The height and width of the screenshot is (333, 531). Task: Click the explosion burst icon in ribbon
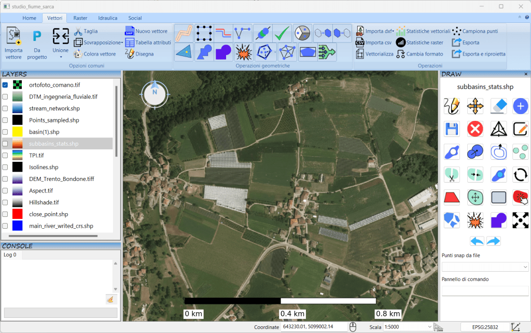244,52
